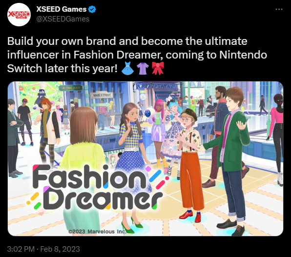The width and height of the screenshot is (291, 257).
Task: Click the blue-haired character with bunny ears
Action: [172, 134]
